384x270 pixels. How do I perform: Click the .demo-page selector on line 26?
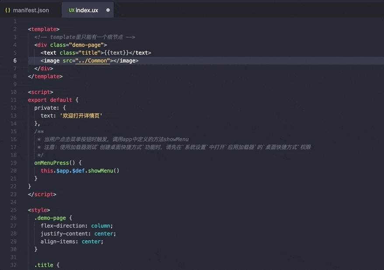pos(50,218)
